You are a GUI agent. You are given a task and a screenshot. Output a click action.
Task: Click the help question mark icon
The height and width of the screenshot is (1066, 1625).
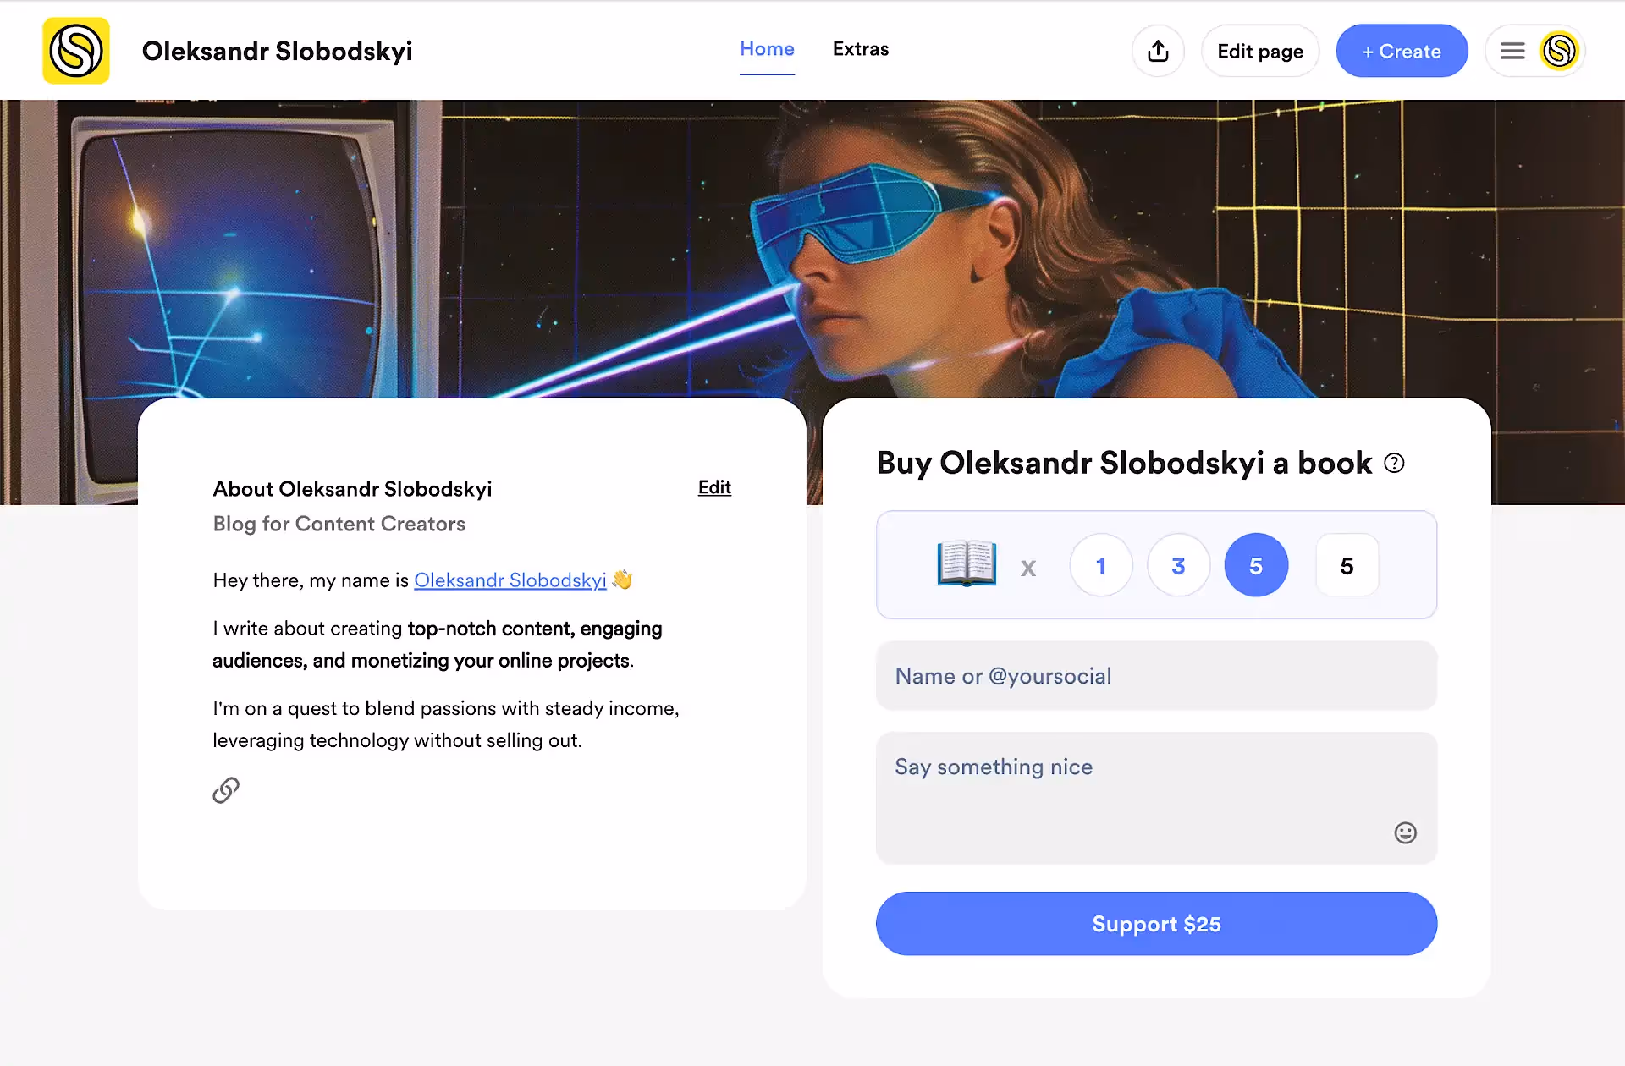click(x=1394, y=463)
